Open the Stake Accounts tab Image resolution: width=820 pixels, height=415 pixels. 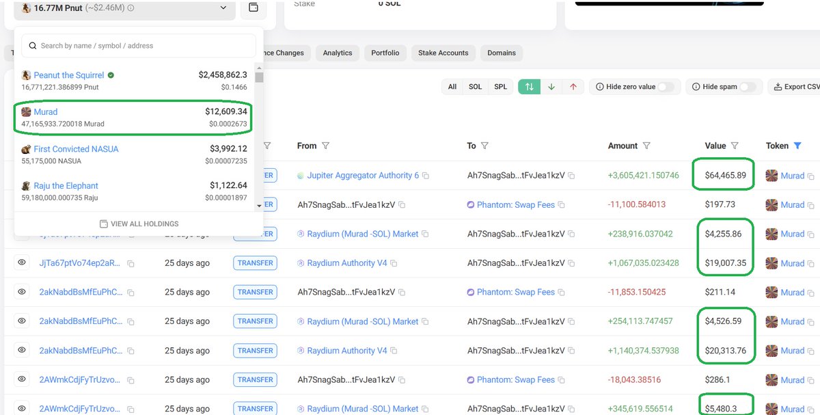tap(443, 53)
